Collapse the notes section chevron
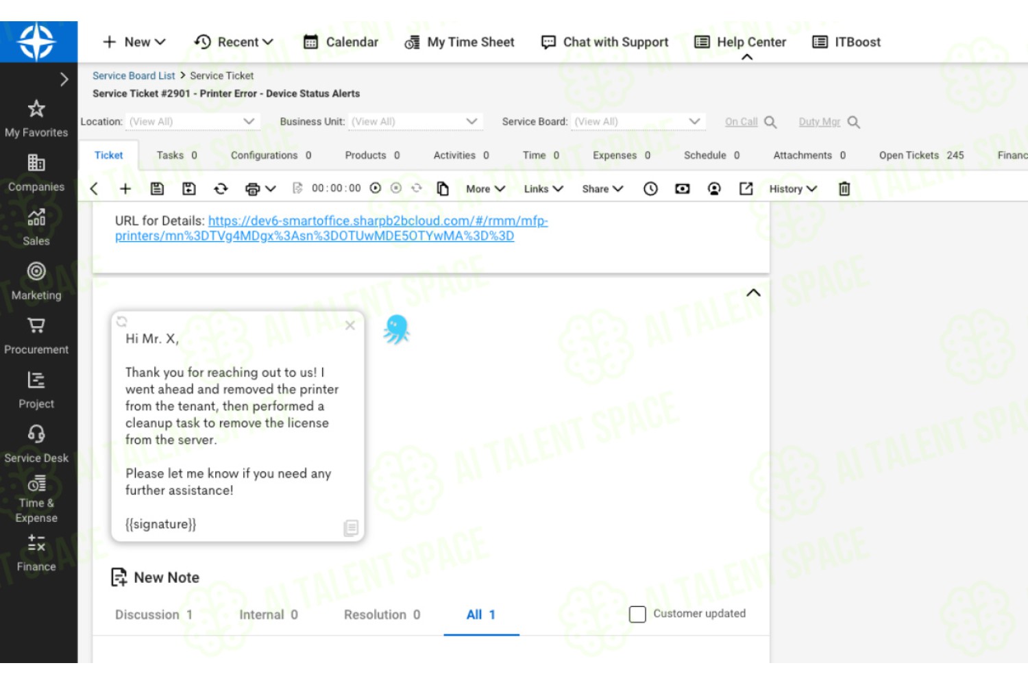Image resolution: width=1028 pixels, height=685 pixels. (x=753, y=293)
